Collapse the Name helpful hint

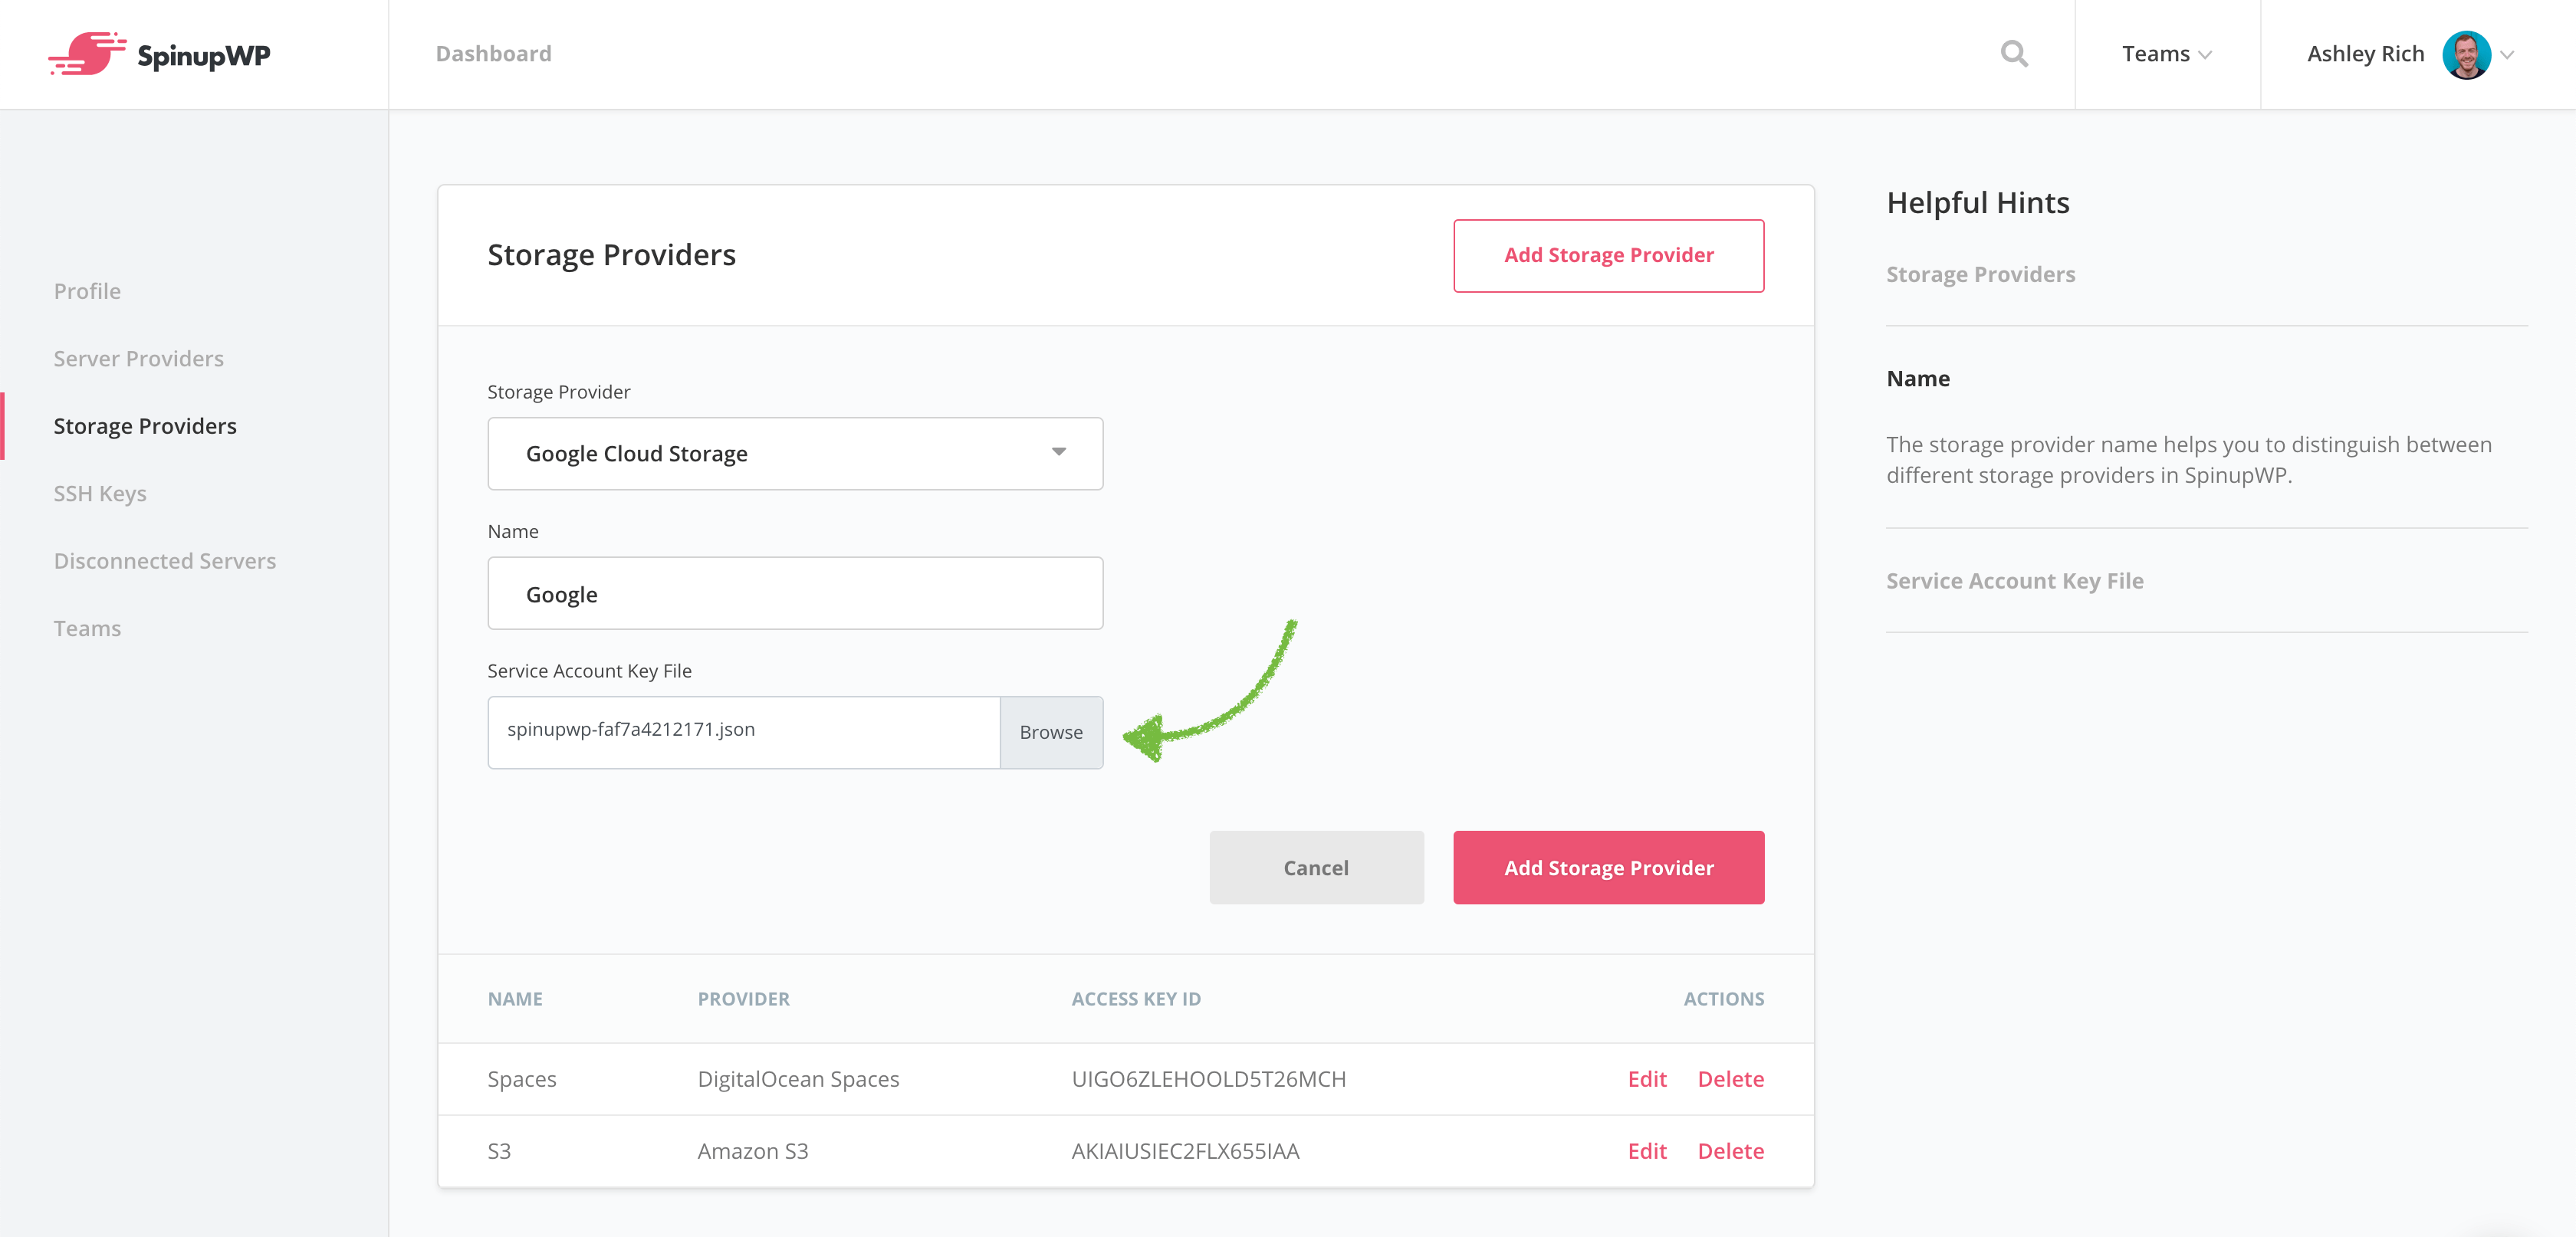pyautogui.click(x=1918, y=378)
